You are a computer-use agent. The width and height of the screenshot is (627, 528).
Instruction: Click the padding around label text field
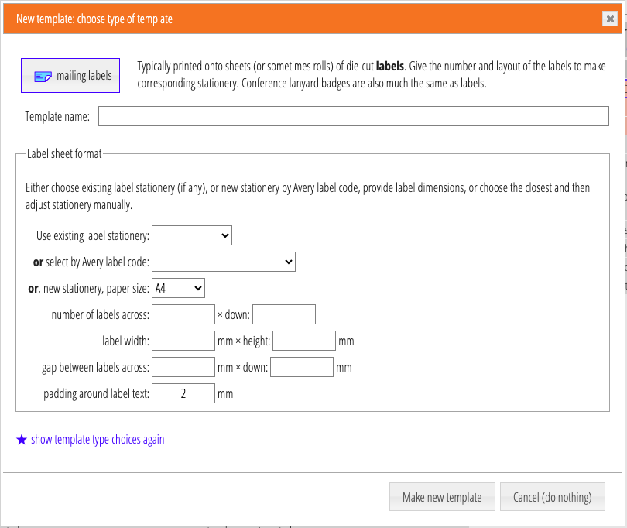coord(183,393)
